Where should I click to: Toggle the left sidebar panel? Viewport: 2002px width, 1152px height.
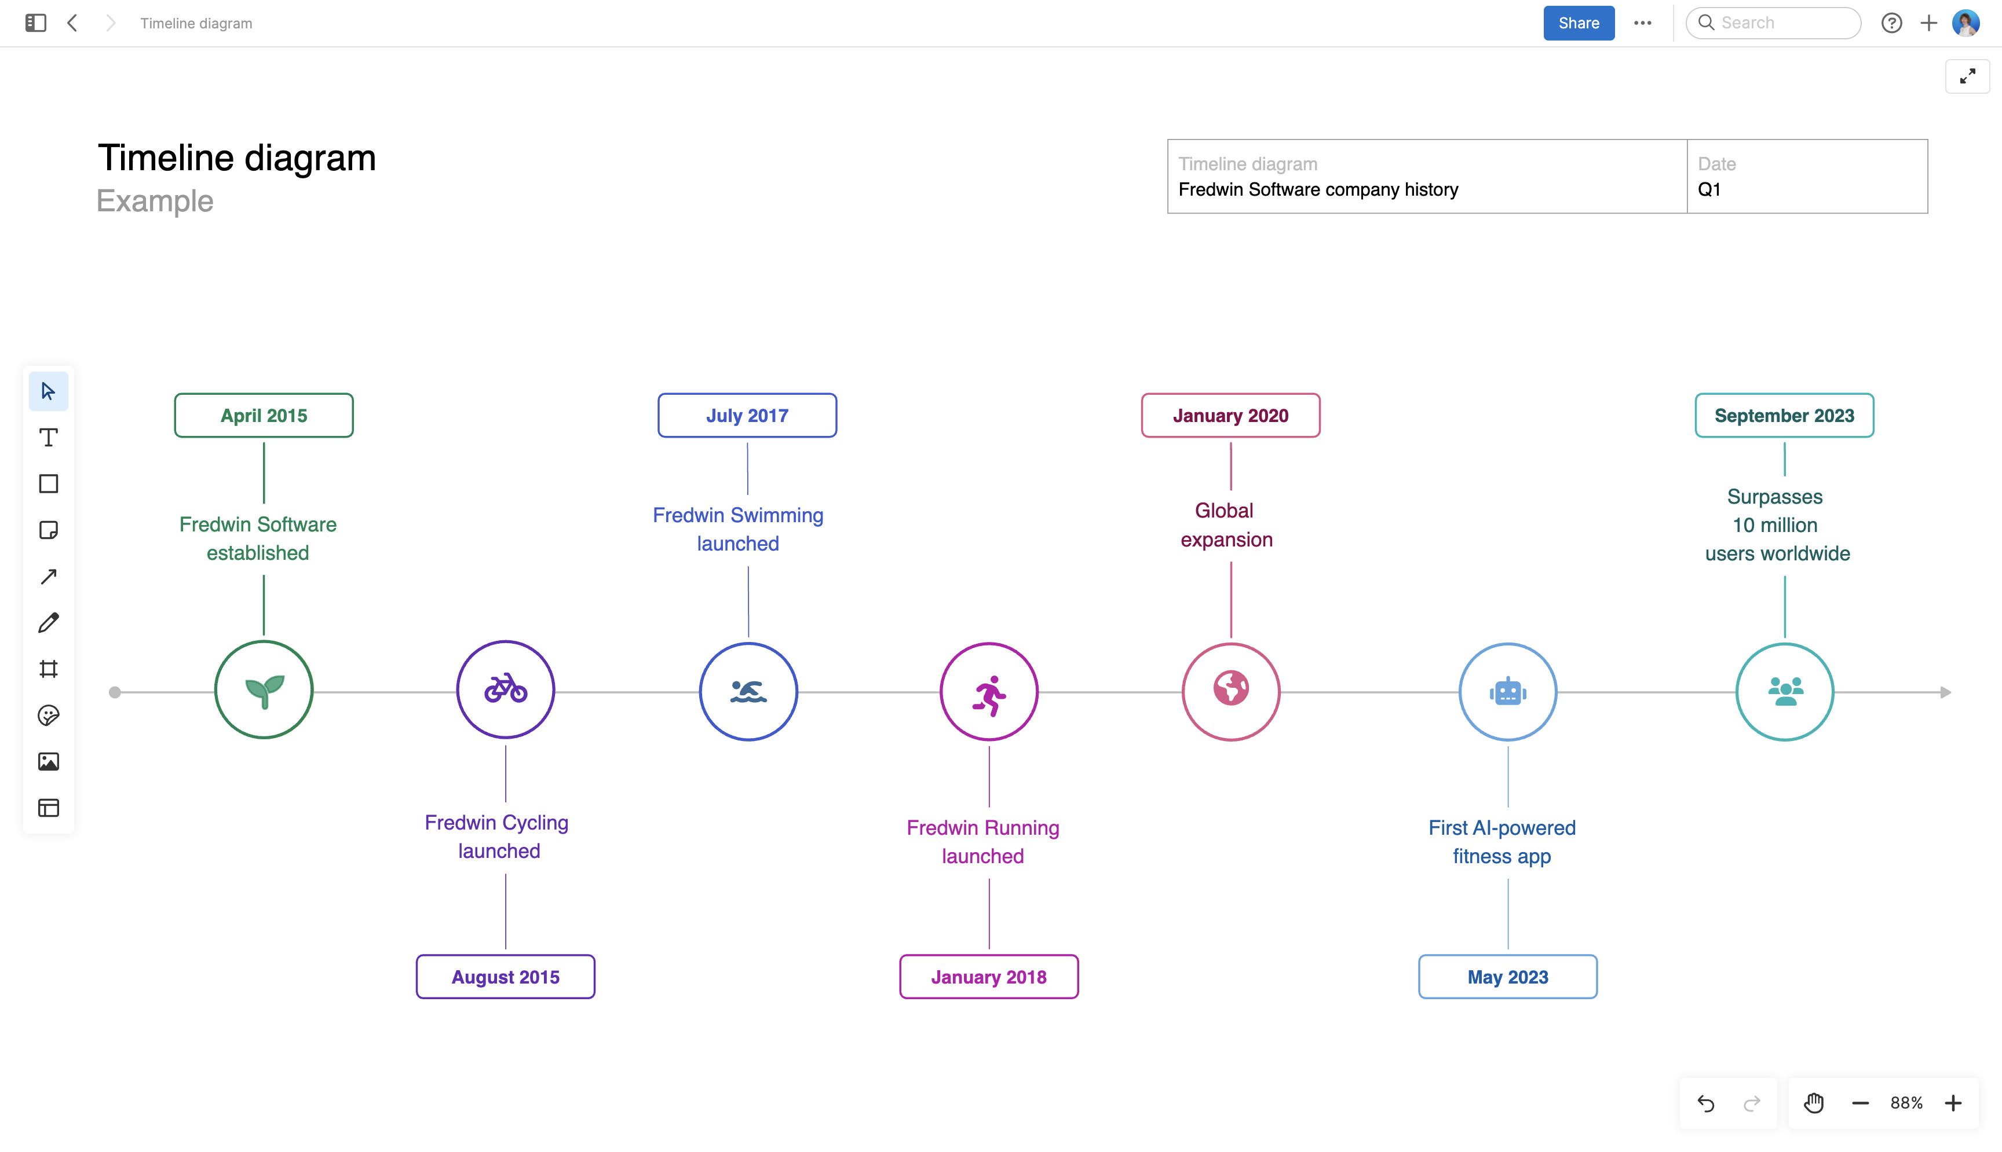(35, 23)
